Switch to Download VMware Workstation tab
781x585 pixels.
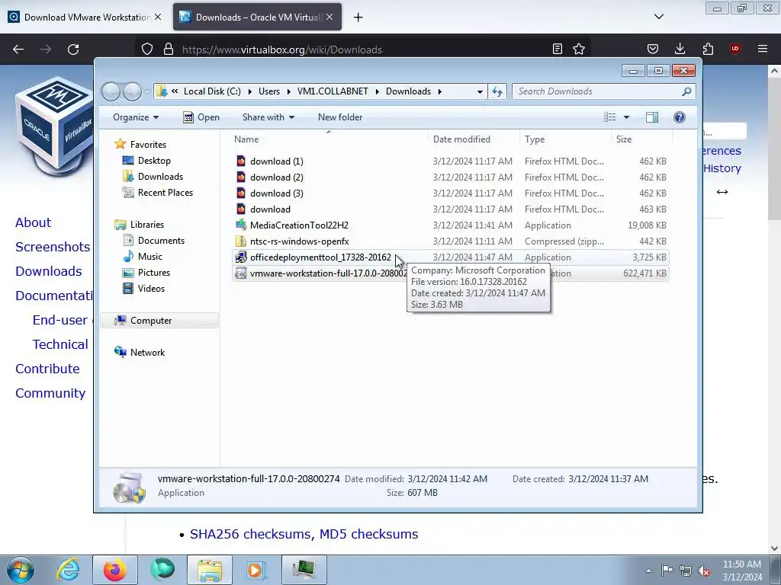(85, 17)
